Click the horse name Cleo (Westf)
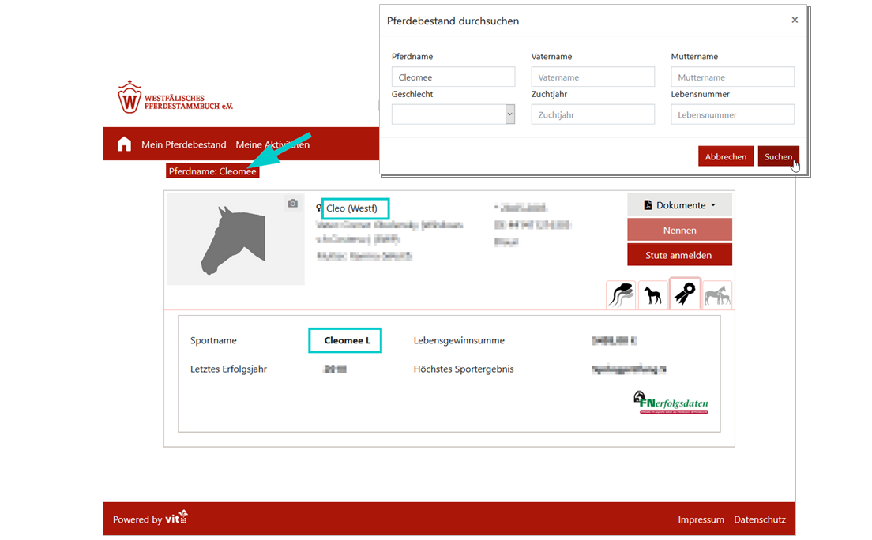872x540 pixels. pyautogui.click(x=351, y=208)
